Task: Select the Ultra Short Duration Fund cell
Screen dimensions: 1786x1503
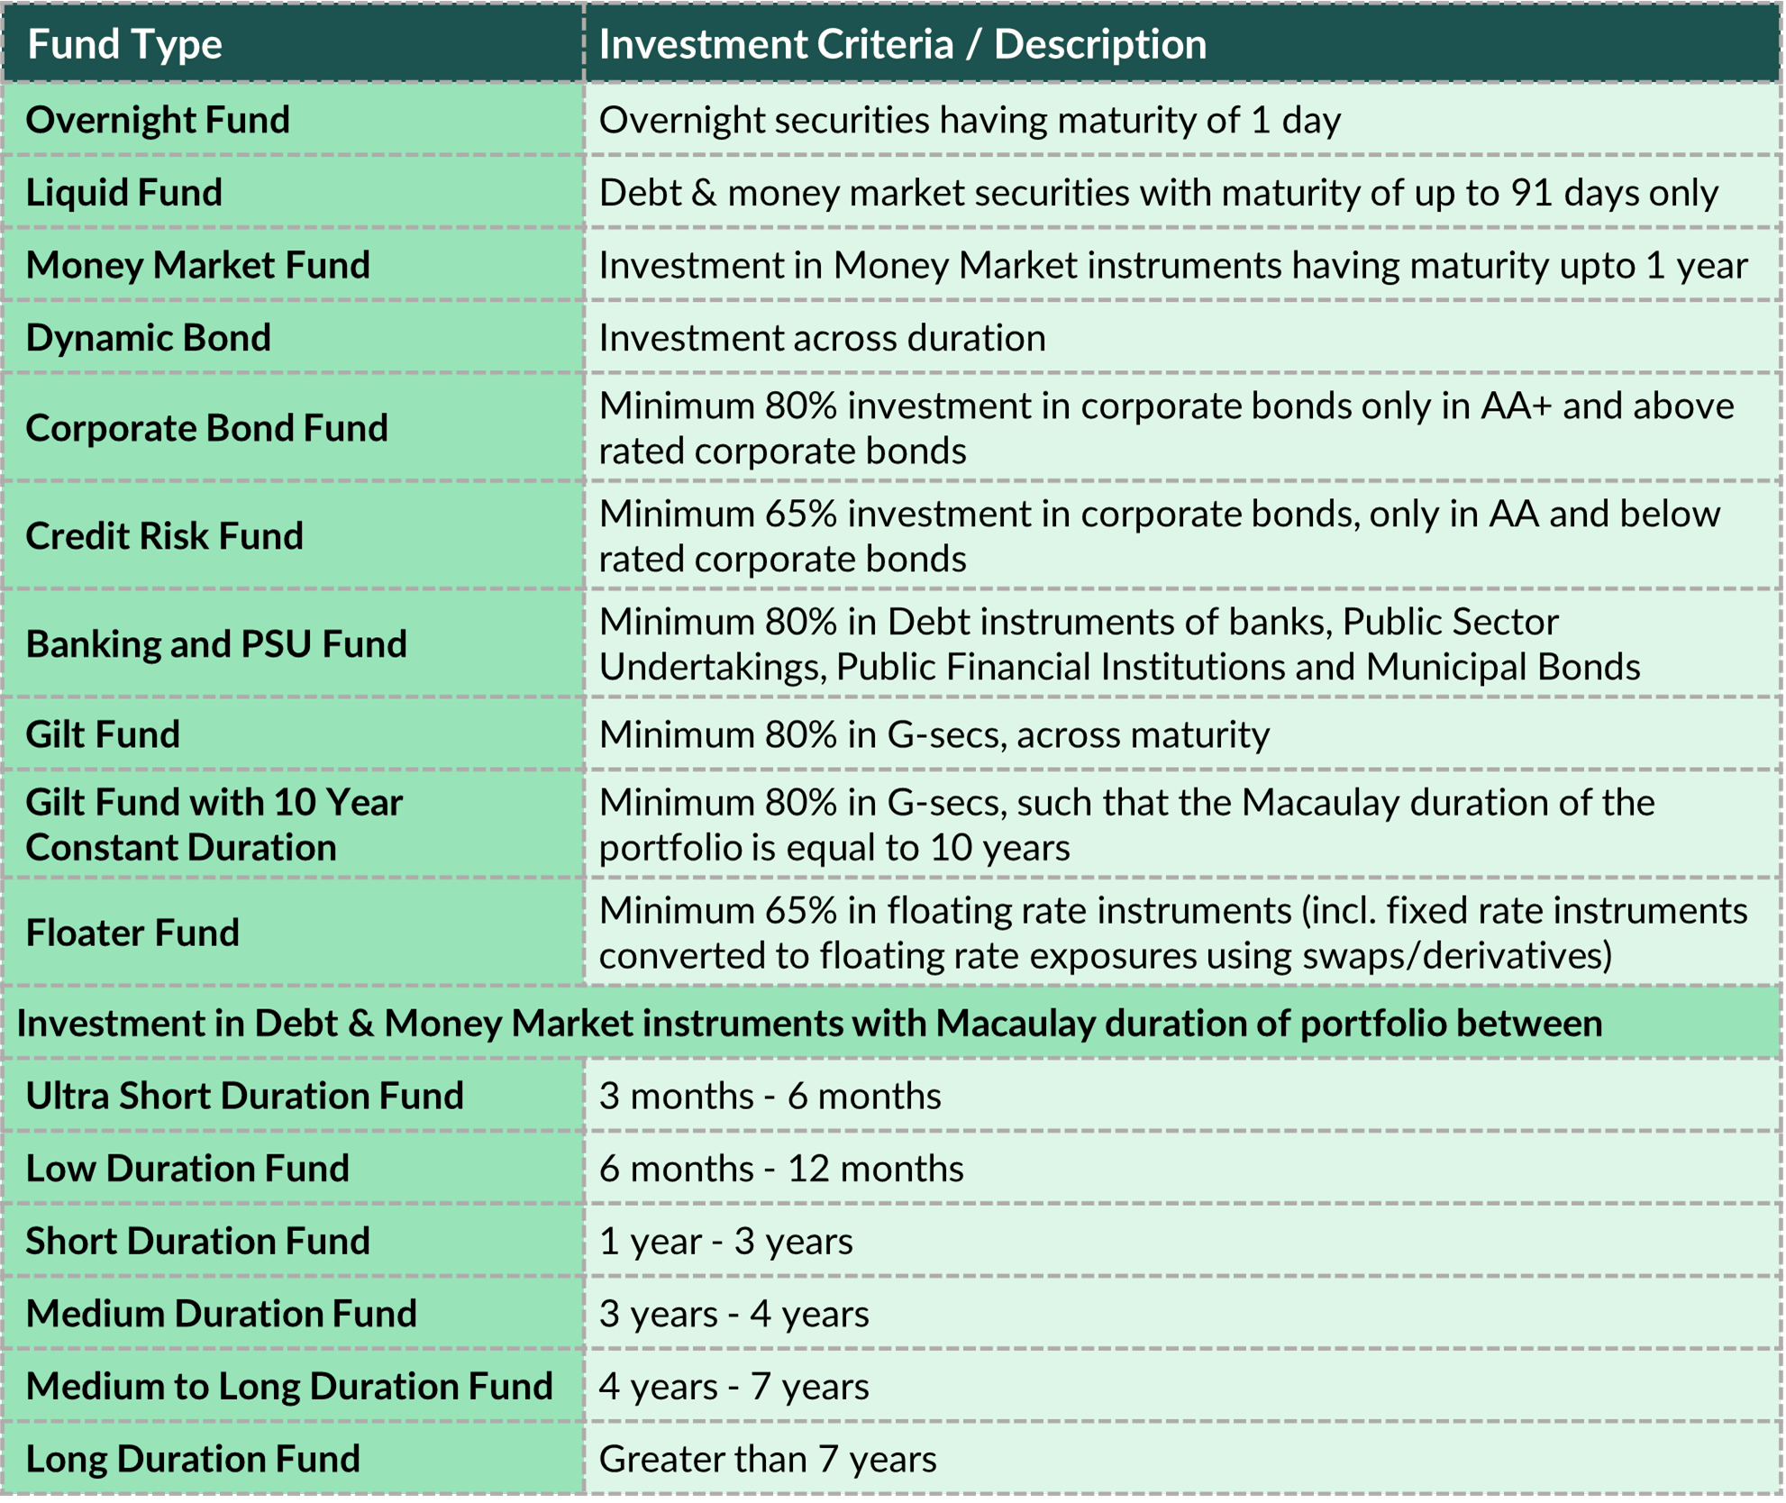Action: (x=244, y=1096)
